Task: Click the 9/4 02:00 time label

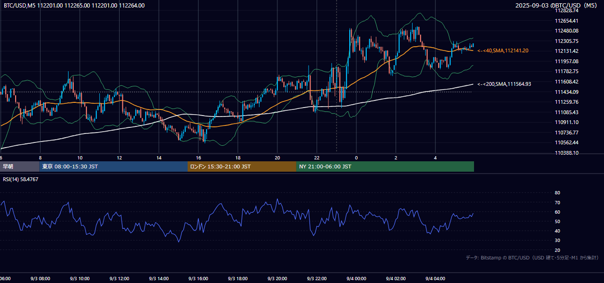Action: [396, 279]
